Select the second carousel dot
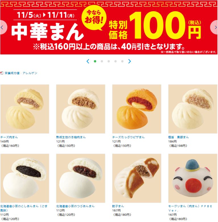This screenshot has height=222, width=218. [102, 61]
